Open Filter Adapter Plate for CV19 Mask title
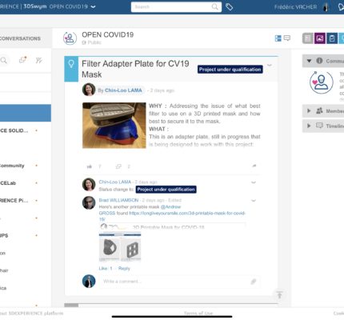This screenshot has width=344, height=320. click(x=135, y=69)
